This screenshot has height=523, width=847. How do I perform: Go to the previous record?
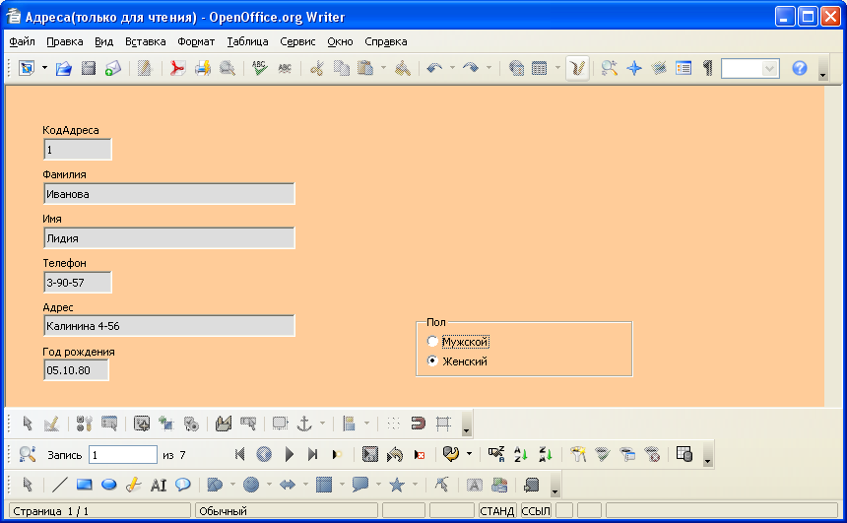[264, 455]
